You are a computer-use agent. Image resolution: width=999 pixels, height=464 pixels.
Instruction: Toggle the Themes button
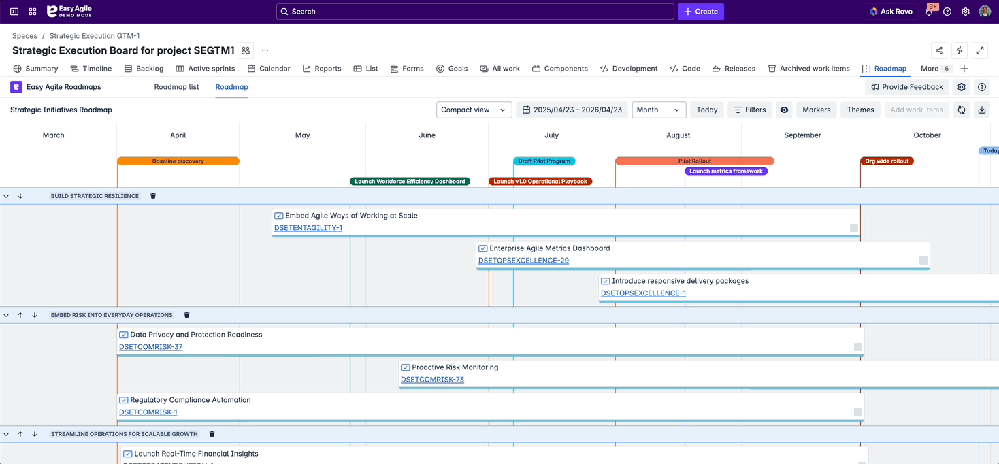click(x=860, y=110)
